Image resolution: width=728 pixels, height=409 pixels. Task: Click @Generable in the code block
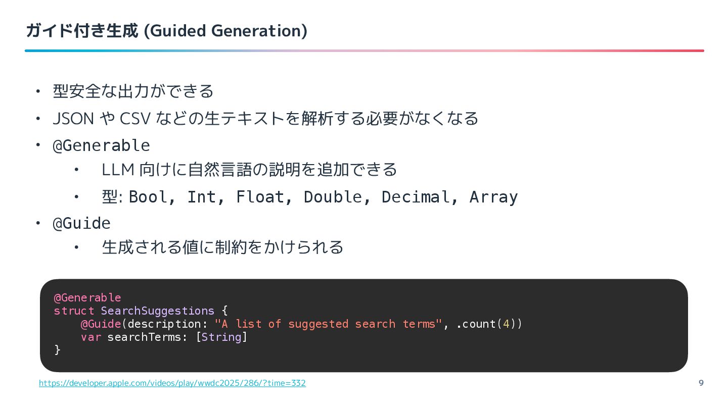point(87,297)
